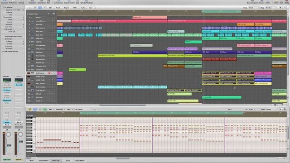Viewport: 290px width, 163px height.
Task: Click the Crop toolbar icon
Action: pyautogui.click(x=77, y=2)
